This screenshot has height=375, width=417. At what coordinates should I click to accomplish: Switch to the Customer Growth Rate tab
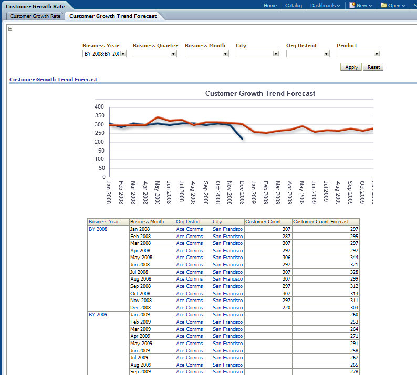(x=35, y=16)
